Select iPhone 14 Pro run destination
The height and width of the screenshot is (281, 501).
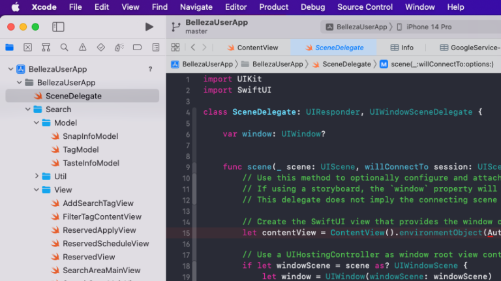point(428,27)
